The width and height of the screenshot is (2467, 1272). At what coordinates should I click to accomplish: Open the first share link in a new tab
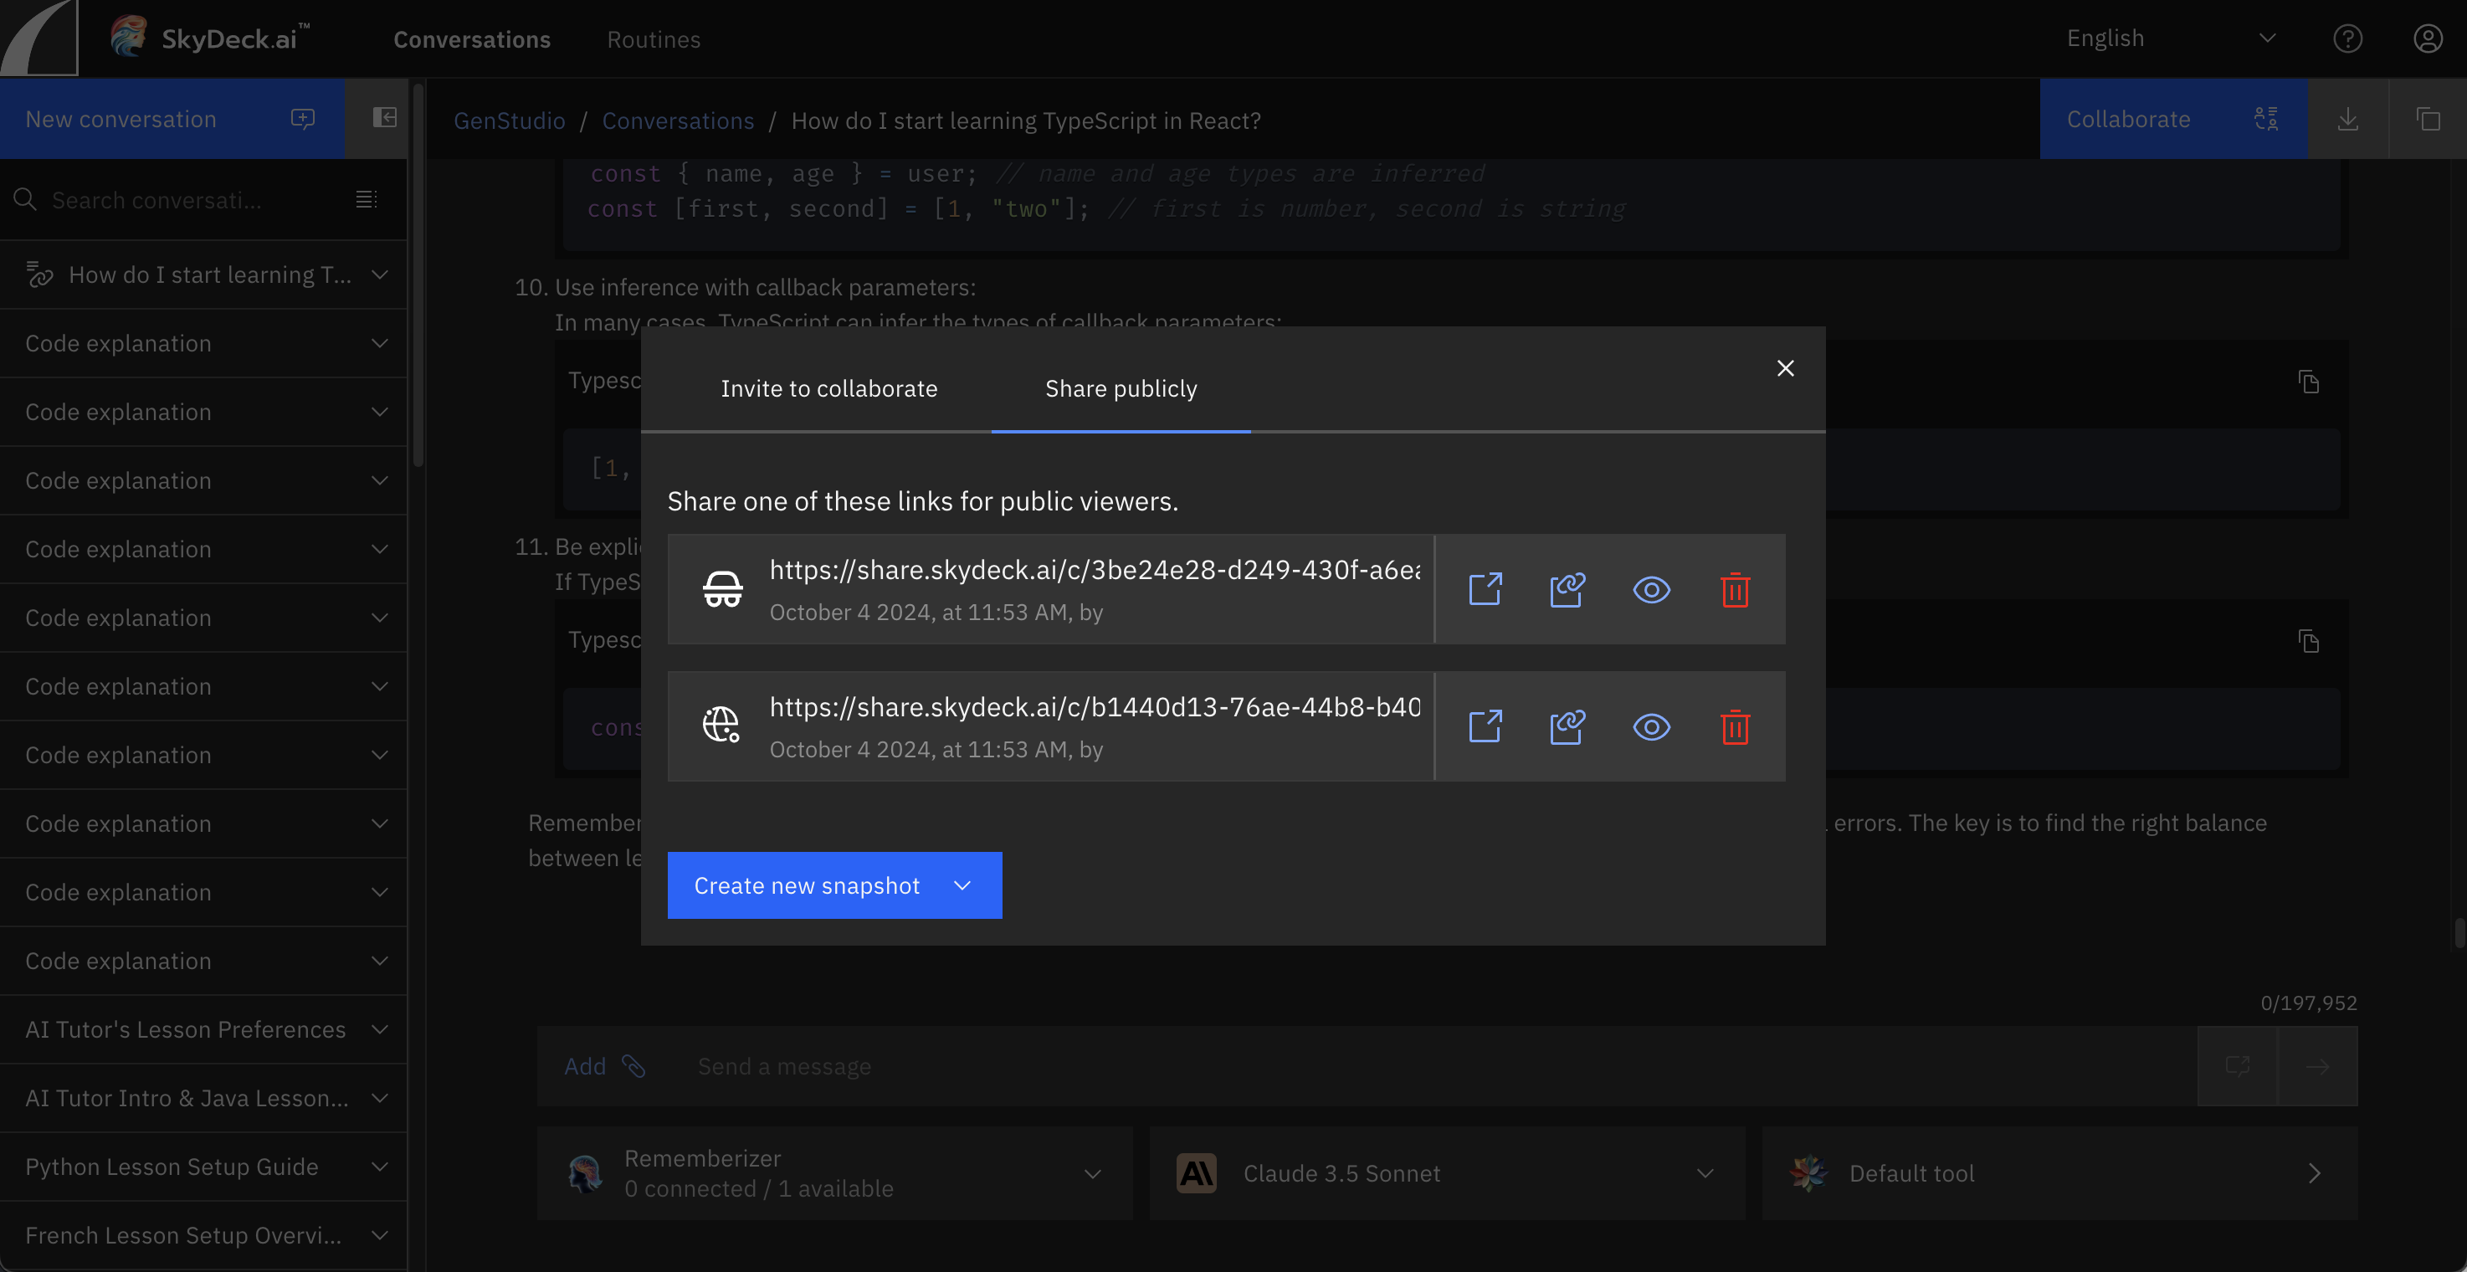[1485, 589]
